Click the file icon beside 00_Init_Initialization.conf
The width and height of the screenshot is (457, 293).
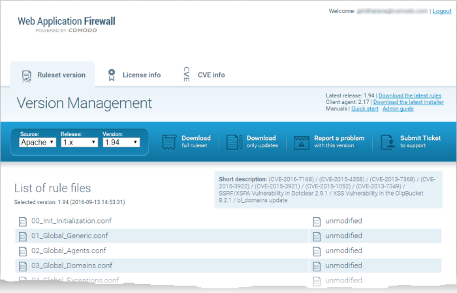22,221
